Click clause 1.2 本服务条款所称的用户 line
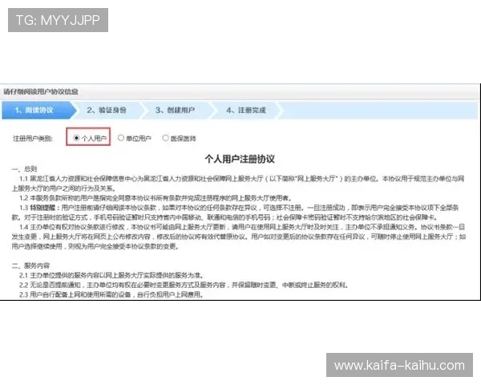The height and width of the screenshot is (385, 481). (x=156, y=198)
